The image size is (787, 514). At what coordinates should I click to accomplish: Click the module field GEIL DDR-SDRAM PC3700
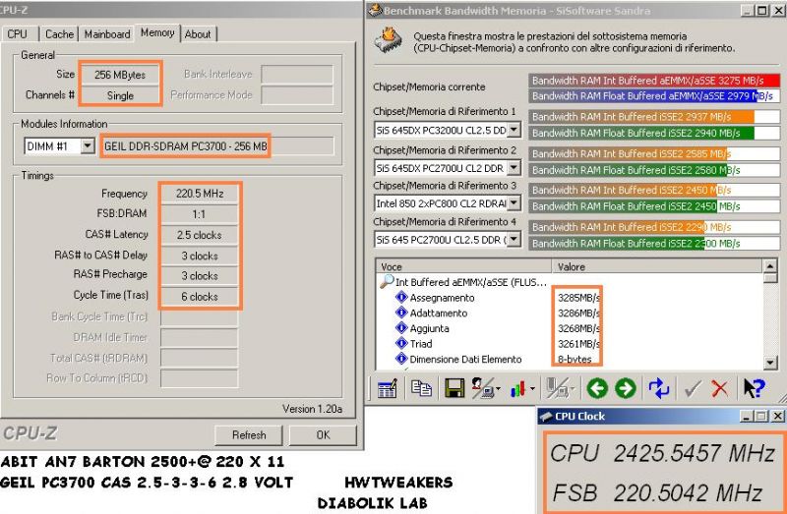coord(218,145)
